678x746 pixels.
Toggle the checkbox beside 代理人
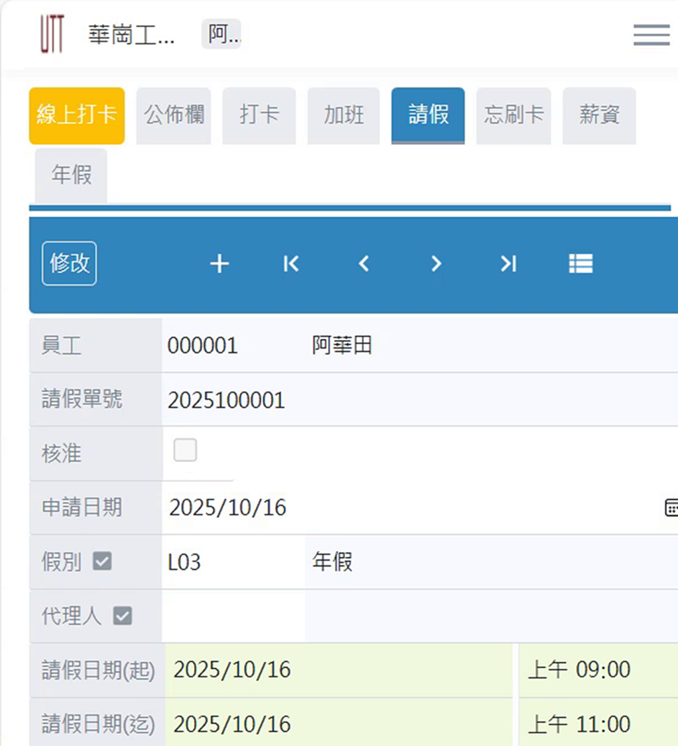[122, 616]
